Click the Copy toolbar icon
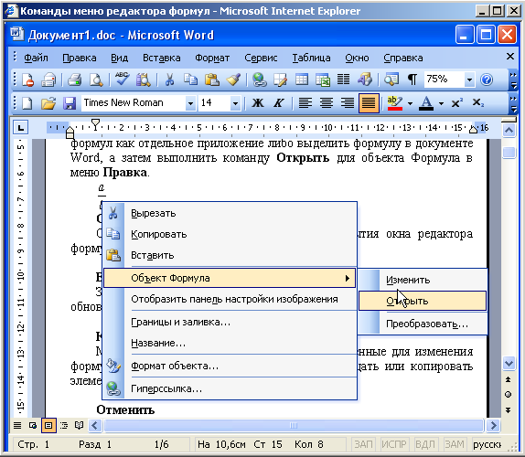 [191, 80]
